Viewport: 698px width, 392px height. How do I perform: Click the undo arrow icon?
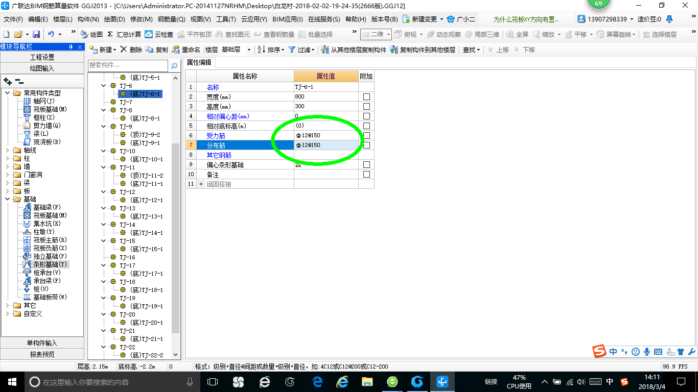(51, 34)
